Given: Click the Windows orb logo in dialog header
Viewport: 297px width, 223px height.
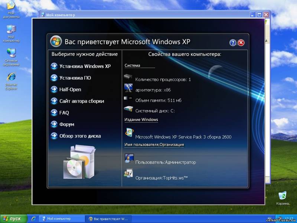Looking at the screenshot, I should point(56,41).
